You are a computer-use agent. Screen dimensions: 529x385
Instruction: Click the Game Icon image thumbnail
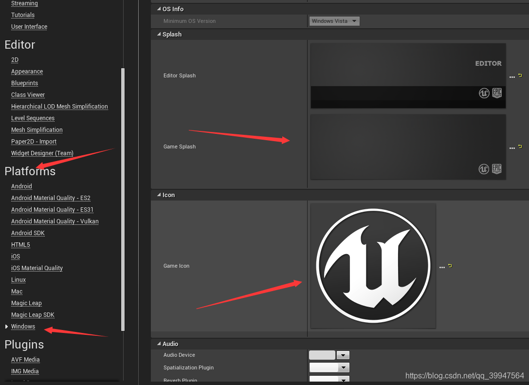coord(373,266)
